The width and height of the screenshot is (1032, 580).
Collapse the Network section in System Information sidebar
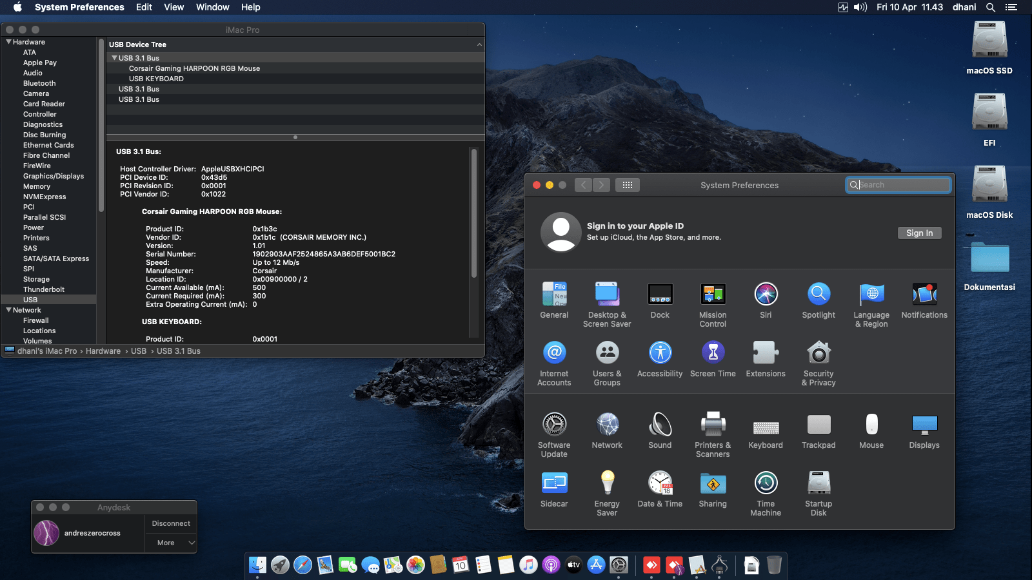[x=8, y=310]
